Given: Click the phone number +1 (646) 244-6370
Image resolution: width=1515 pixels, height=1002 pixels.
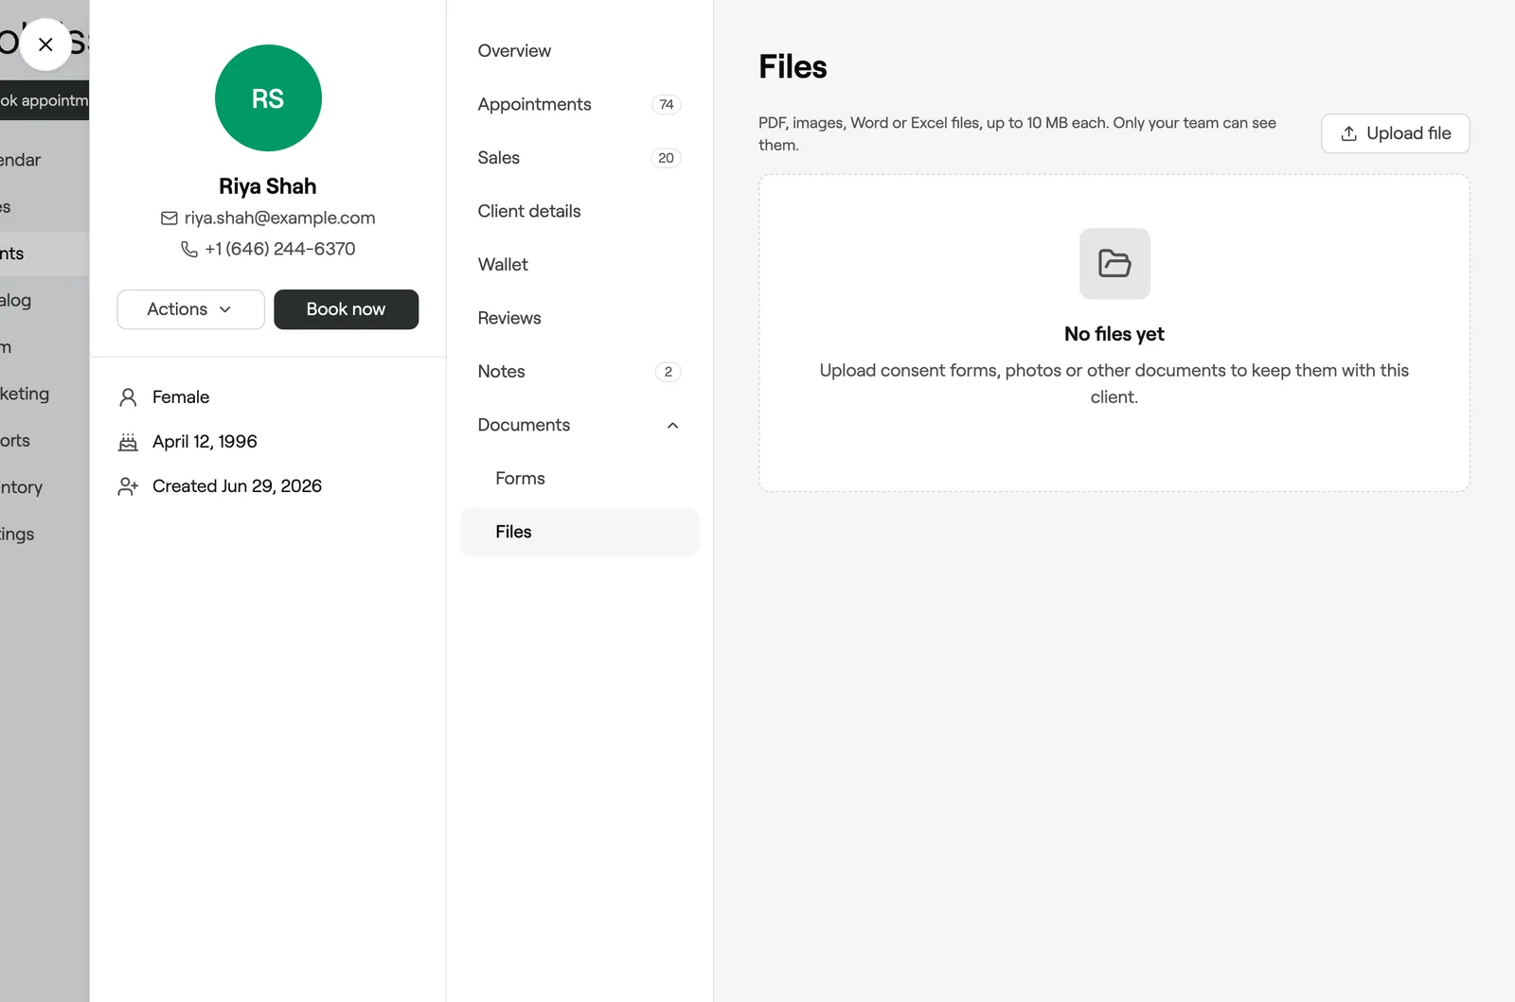Looking at the screenshot, I should click(x=279, y=249).
